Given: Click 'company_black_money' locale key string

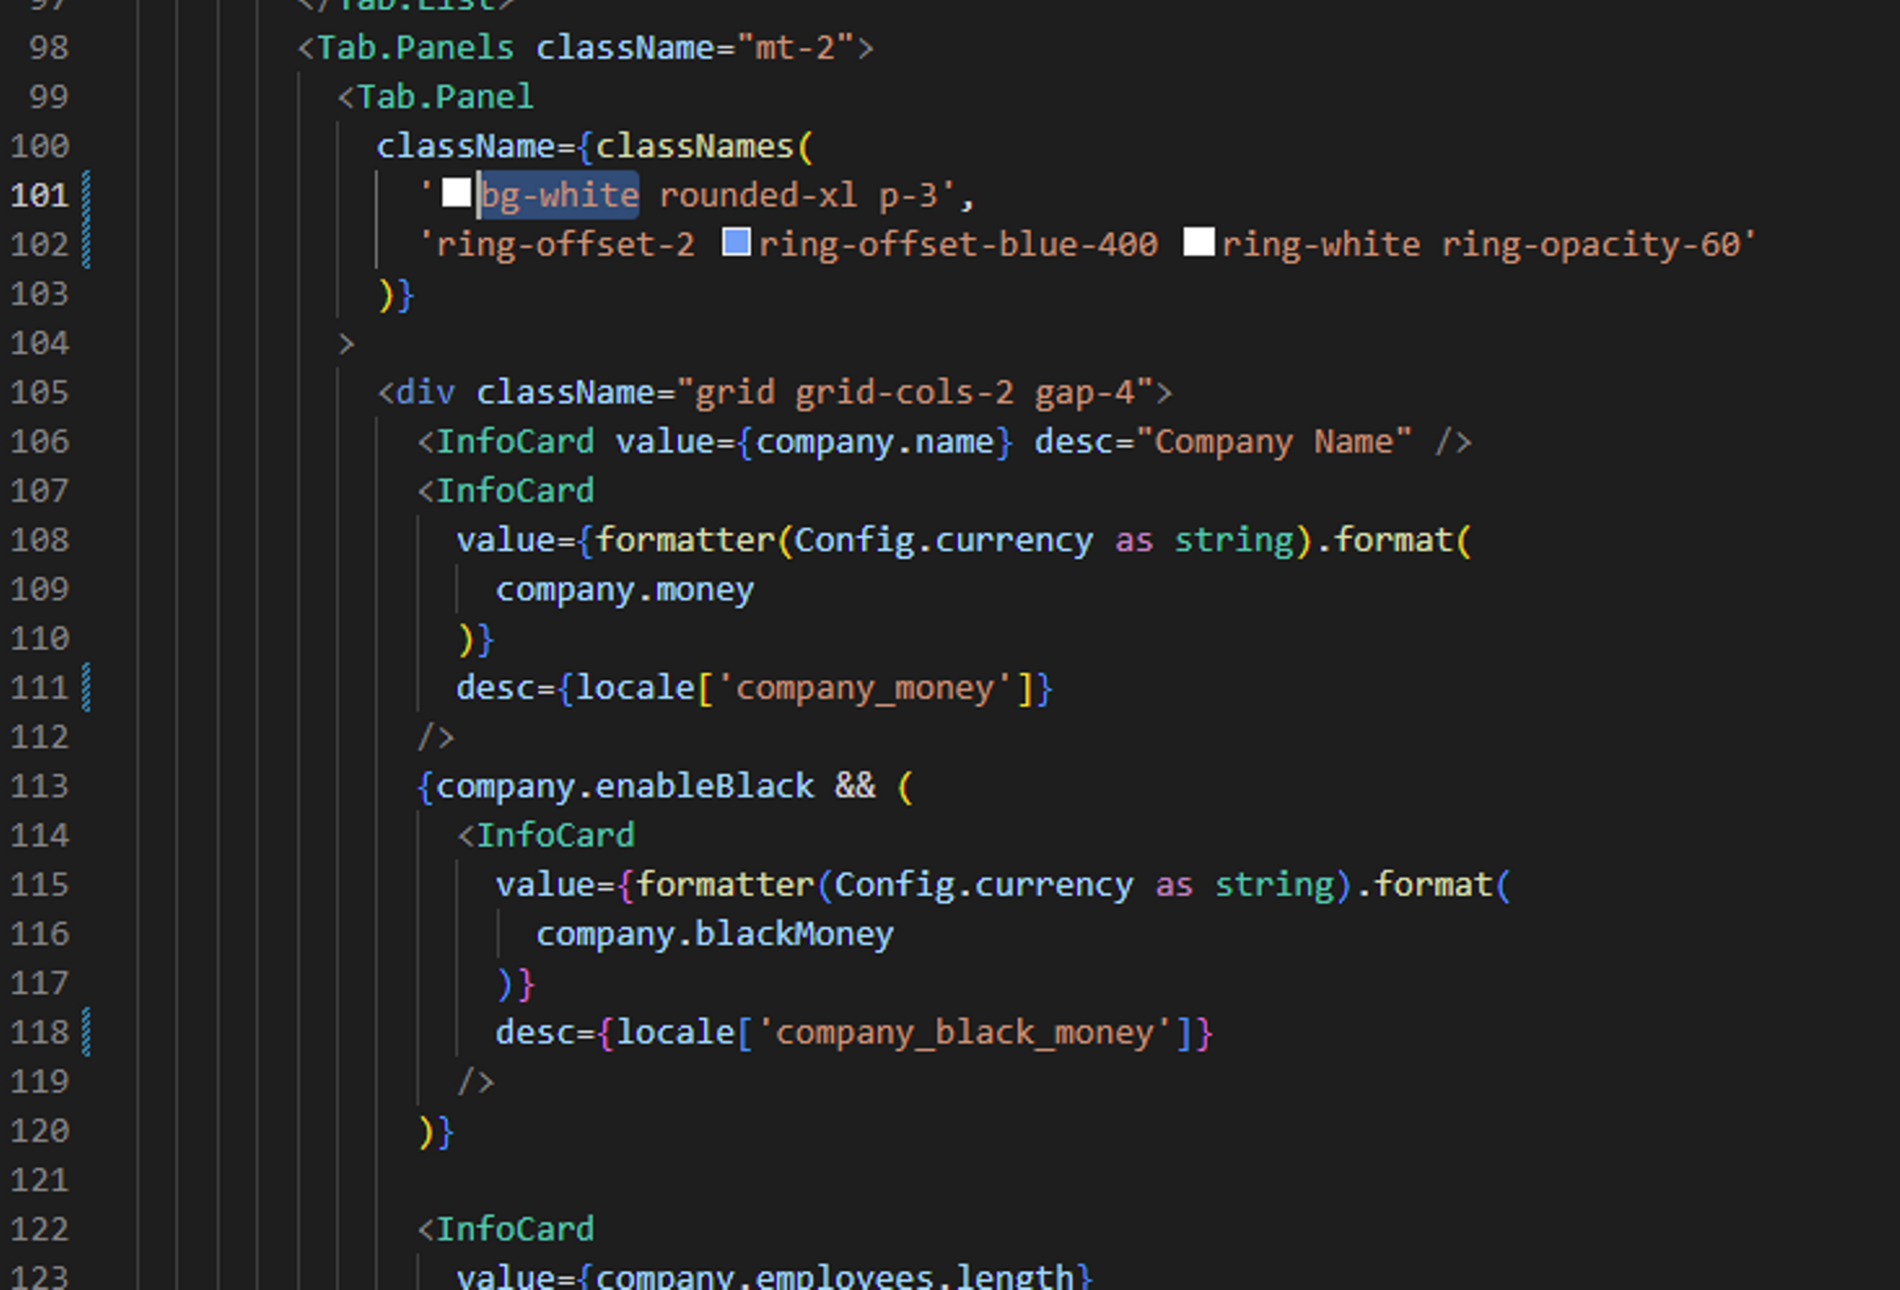Looking at the screenshot, I should (x=965, y=1033).
